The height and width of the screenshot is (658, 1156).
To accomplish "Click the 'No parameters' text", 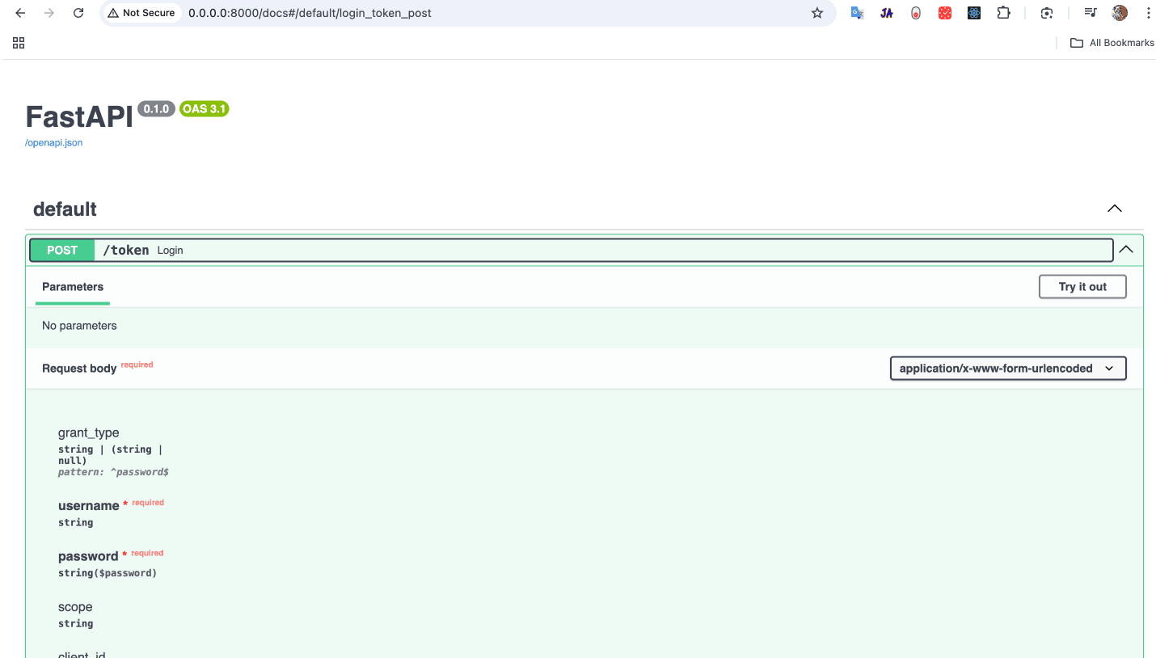I will tap(79, 326).
